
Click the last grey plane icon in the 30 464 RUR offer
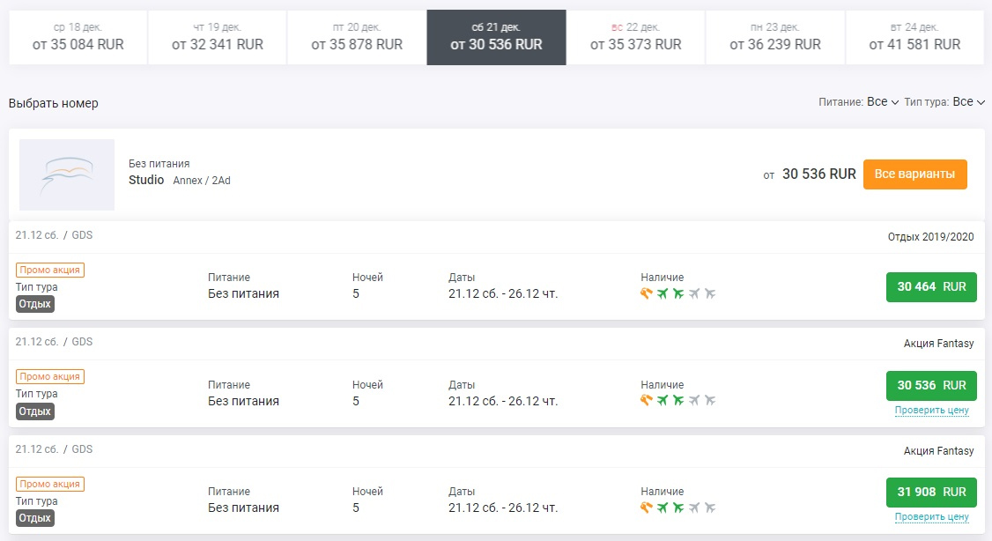point(710,293)
